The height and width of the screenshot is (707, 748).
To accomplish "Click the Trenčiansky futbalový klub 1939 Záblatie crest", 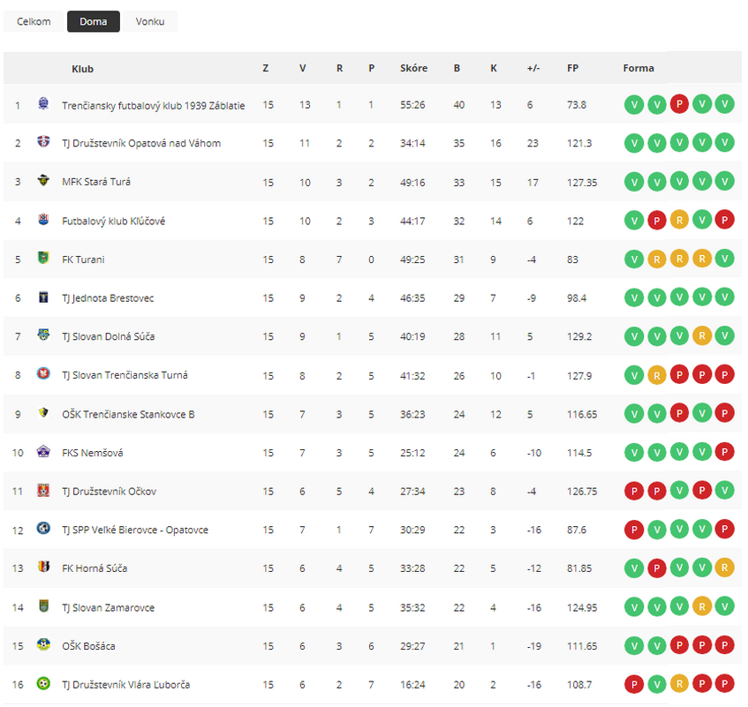I will click(x=43, y=104).
